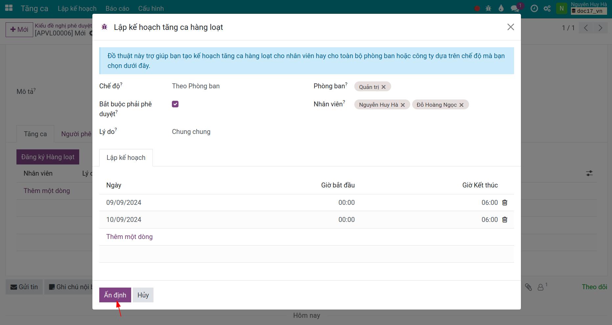
Task: Open the apps grid home menu
Action: tap(9, 8)
